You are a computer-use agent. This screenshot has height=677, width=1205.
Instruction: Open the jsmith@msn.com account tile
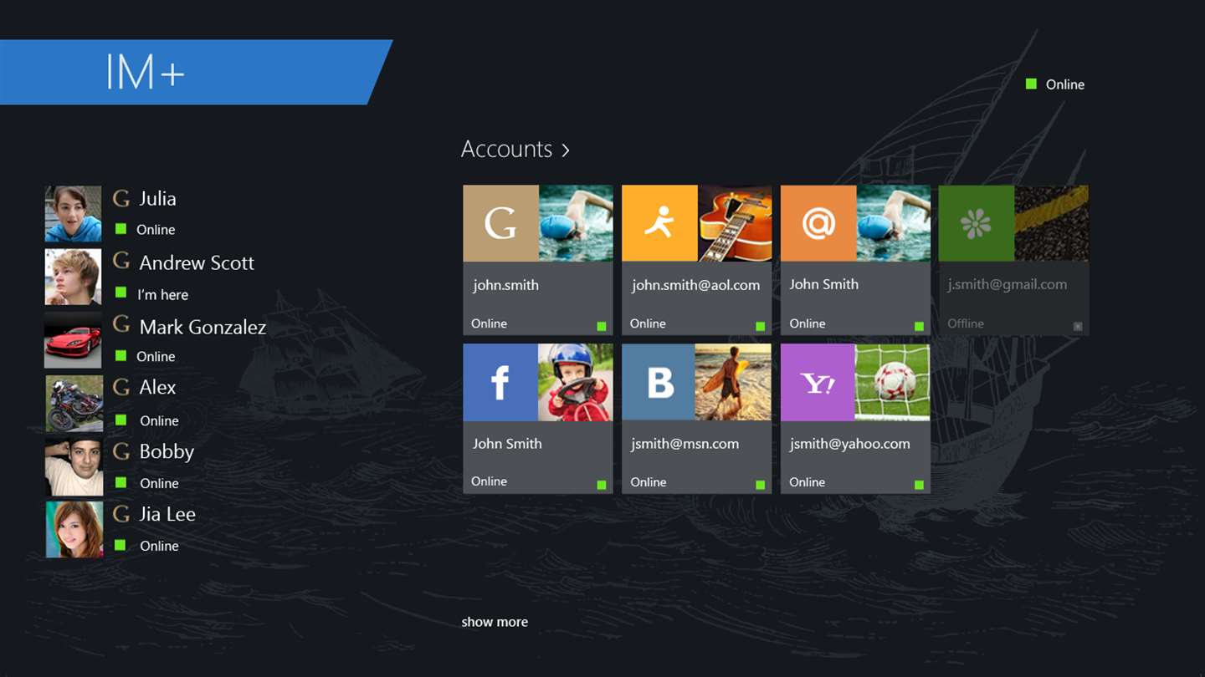[696, 419]
